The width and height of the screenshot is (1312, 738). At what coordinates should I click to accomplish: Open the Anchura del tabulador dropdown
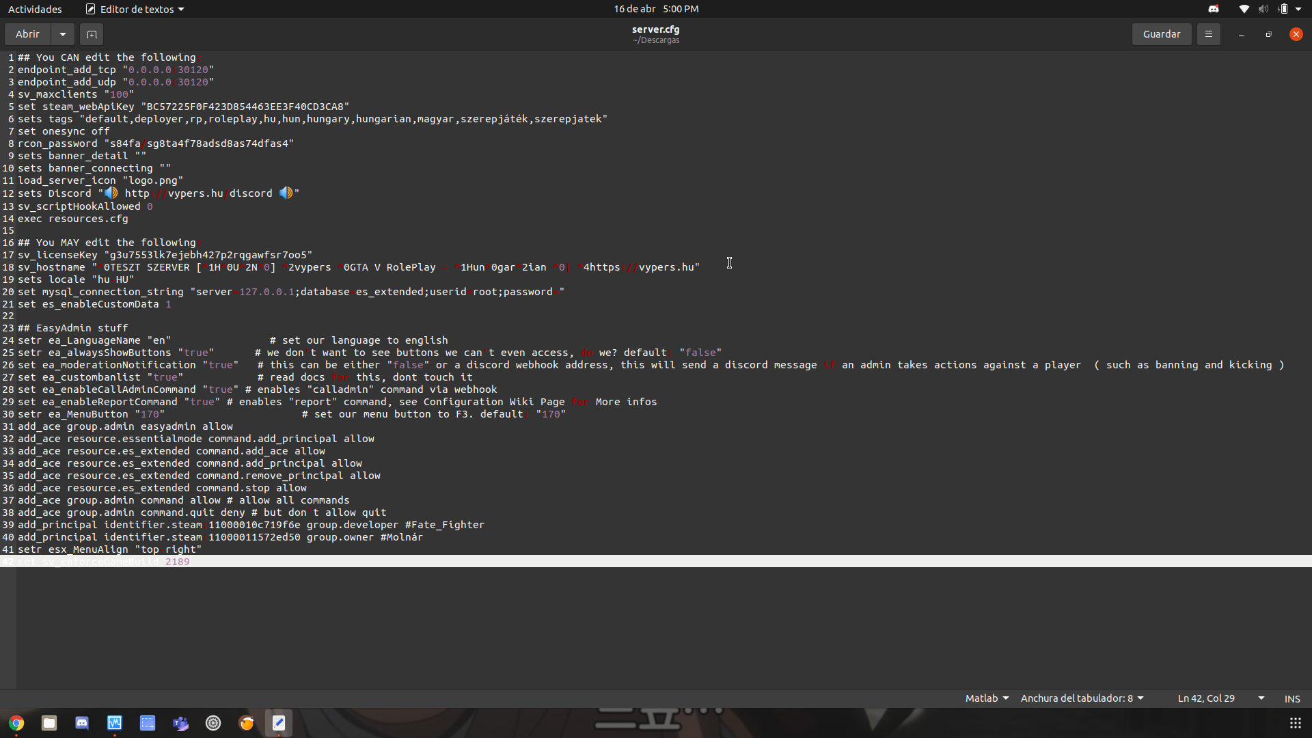click(1082, 698)
